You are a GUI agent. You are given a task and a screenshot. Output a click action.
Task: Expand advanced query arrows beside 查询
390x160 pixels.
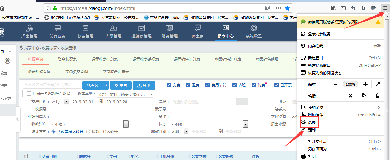click(x=106, y=85)
